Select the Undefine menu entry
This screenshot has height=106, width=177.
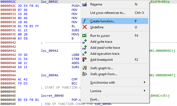tap(115, 27)
